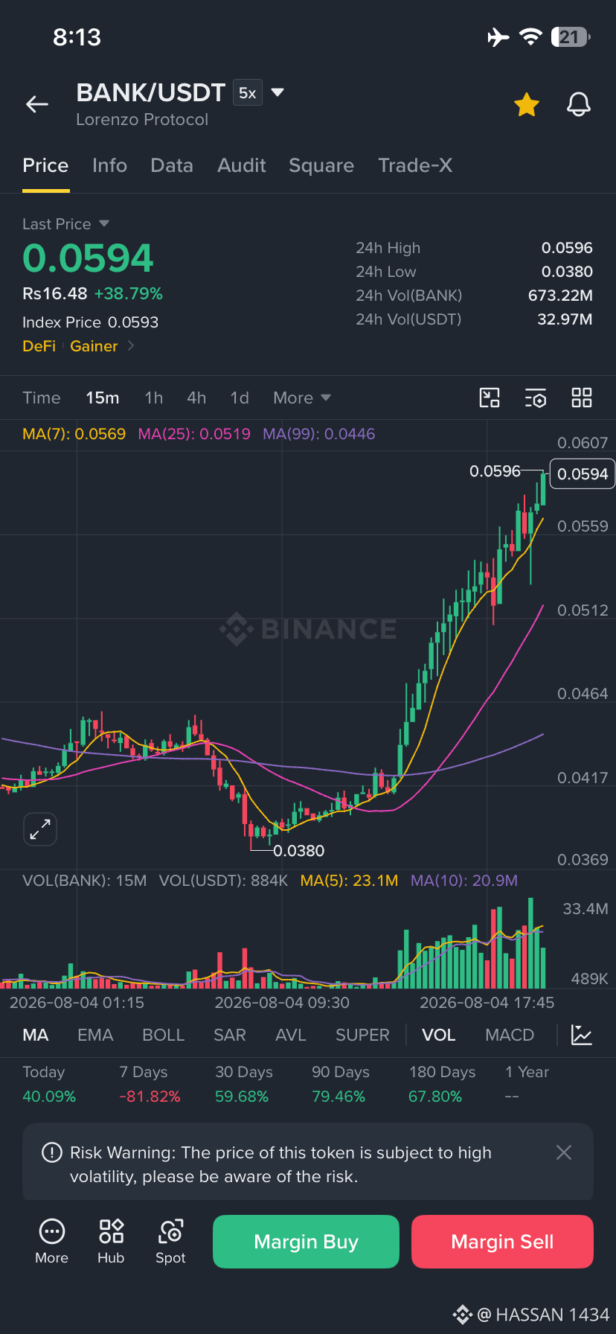Image resolution: width=616 pixels, height=1334 pixels.
Task: Tap the 24h High value 0.0596
Action: [x=567, y=248]
